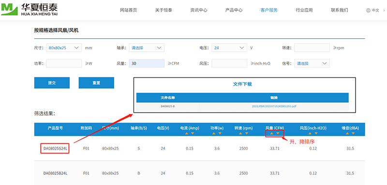
Task: Click the airflow input field containing 30
Action: click(147, 63)
